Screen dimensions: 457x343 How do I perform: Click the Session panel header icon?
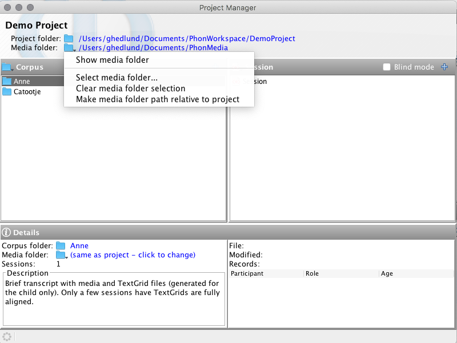[236, 67]
